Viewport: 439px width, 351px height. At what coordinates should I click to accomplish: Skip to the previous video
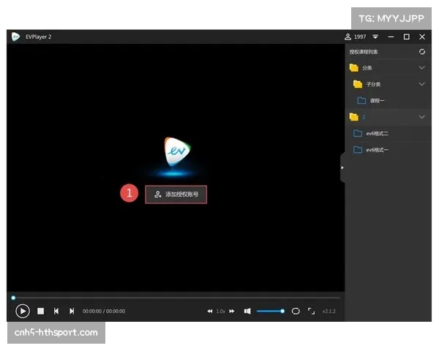56,311
